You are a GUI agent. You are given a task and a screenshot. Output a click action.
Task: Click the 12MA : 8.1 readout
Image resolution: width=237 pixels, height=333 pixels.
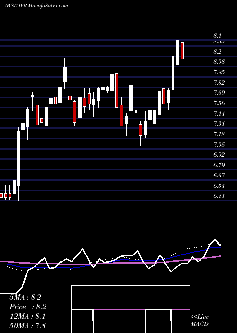(x=27, y=316)
